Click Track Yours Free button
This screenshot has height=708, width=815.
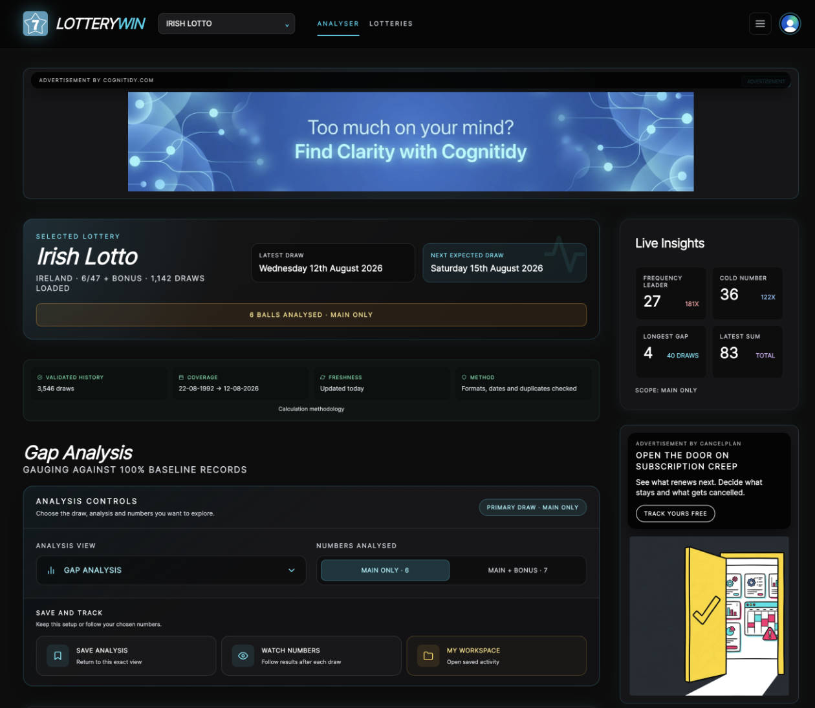(x=675, y=513)
